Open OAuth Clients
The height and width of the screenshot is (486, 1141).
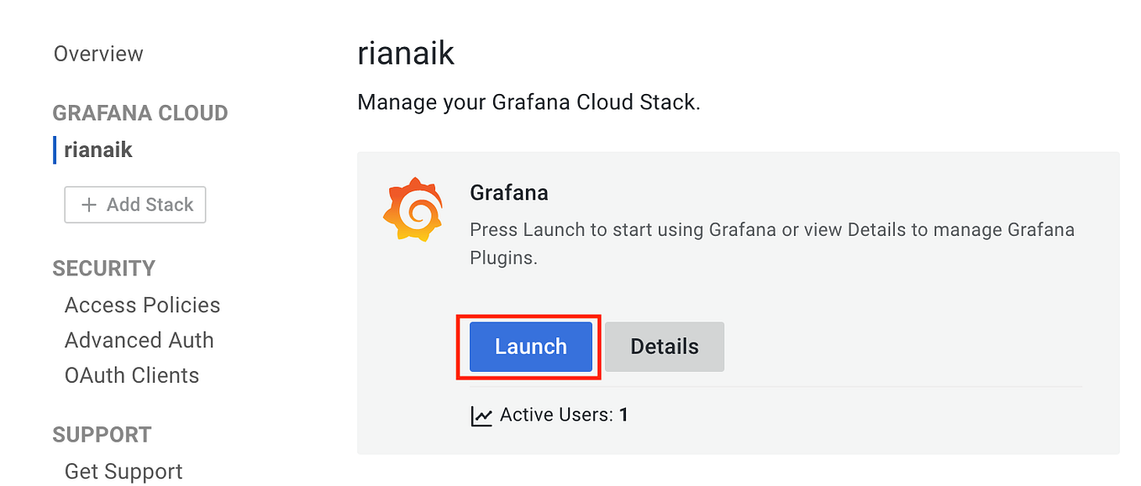point(132,375)
